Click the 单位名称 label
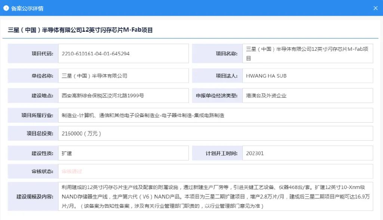The image size is (383, 220). (x=42, y=76)
